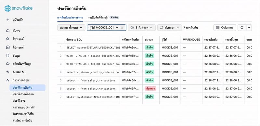Click the terminal icon beside โปรเจกต์
Image resolution: width=260 pixels, height=126 pixels.
click(x=8, y=47)
